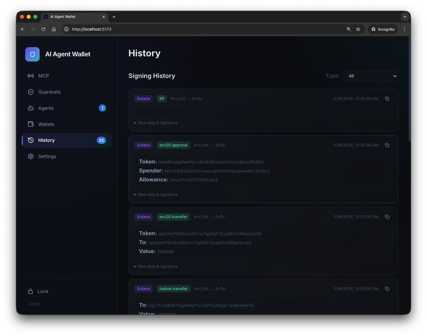Copy the lifi signing entry
This screenshot has width=427, height=336.
pyautogui.click(x=387, y=99)
